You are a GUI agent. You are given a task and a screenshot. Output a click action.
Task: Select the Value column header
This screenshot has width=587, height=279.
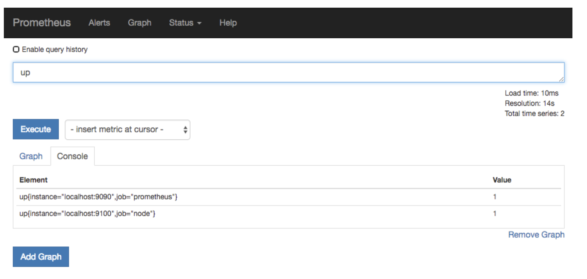[502, 180]
